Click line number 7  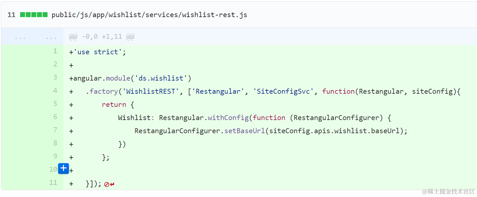click(55, 130)
